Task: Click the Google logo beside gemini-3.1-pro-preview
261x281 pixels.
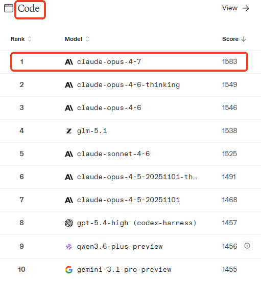Action: point(69,270)
